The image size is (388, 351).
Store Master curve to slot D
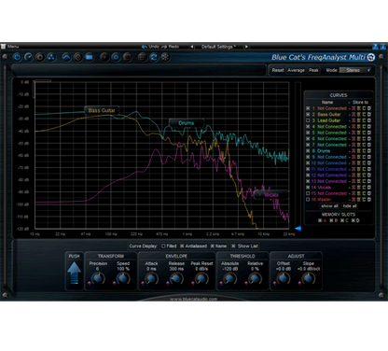pyautogui.click(x=369, y=200)
